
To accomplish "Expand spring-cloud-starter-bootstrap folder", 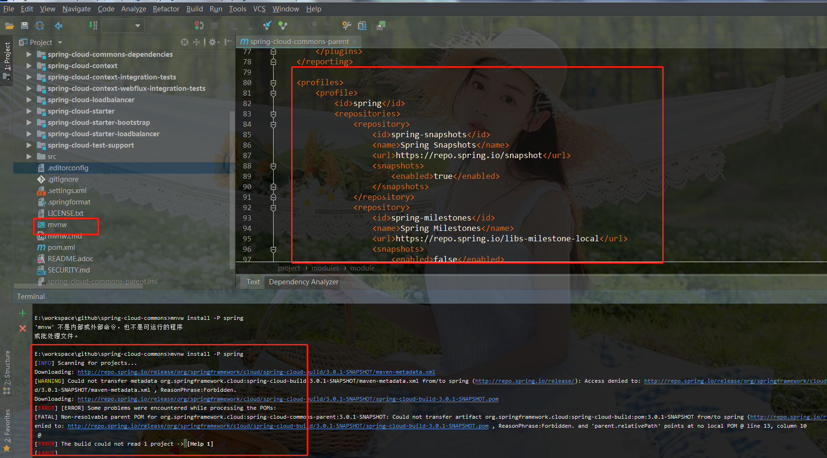I will (29, 123).
